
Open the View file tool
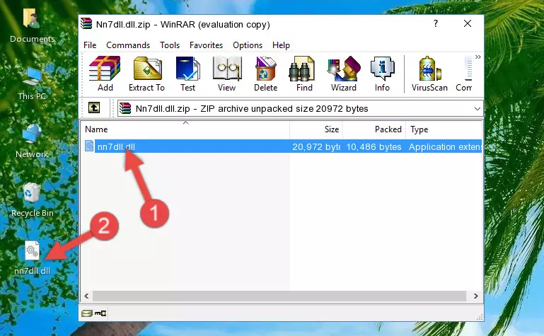pyautogui.click(x=227, y=74)
